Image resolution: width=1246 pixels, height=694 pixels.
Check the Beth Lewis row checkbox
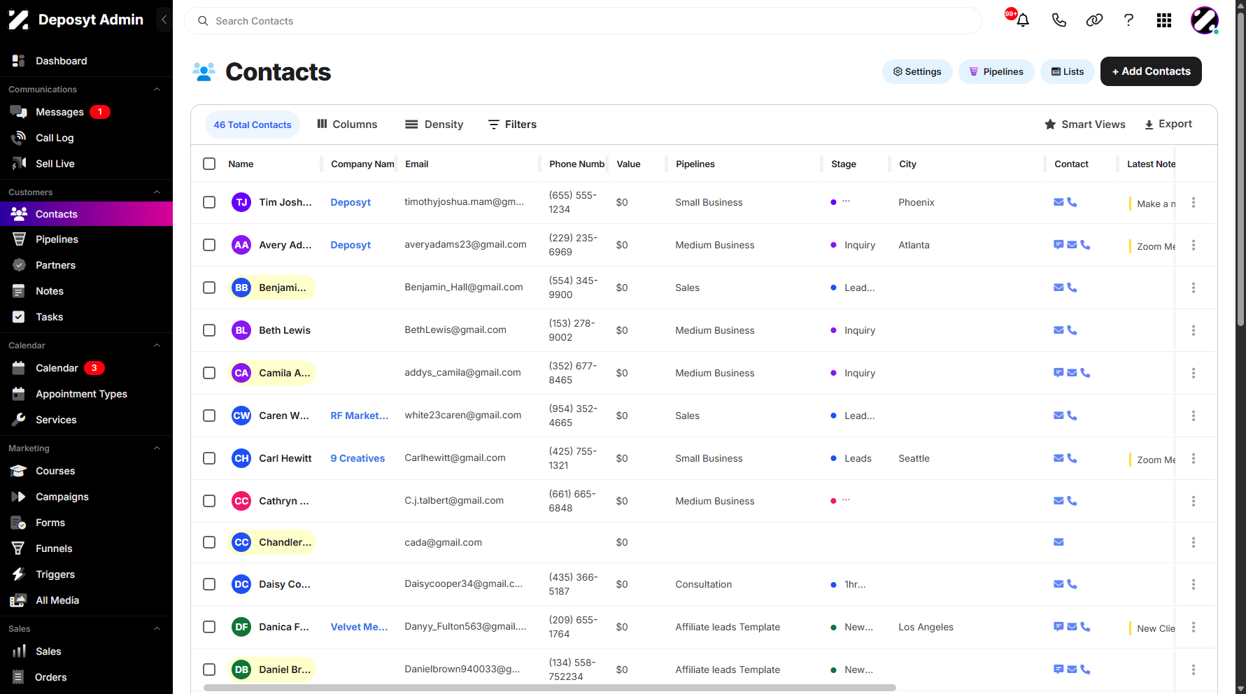209,330
